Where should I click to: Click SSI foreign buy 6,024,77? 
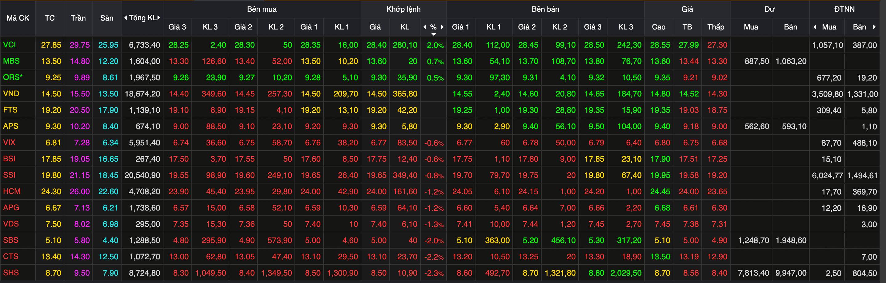[x=828, y=175]
